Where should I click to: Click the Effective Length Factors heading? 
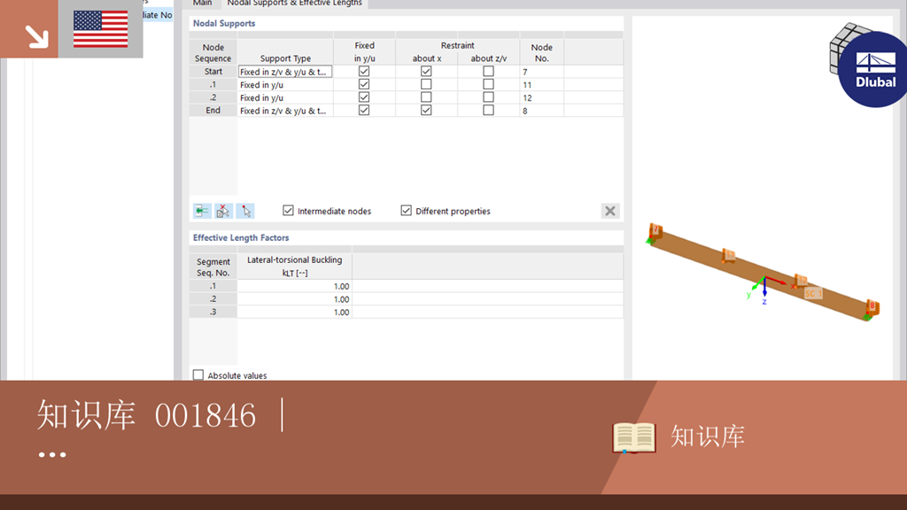pos(241,237)
